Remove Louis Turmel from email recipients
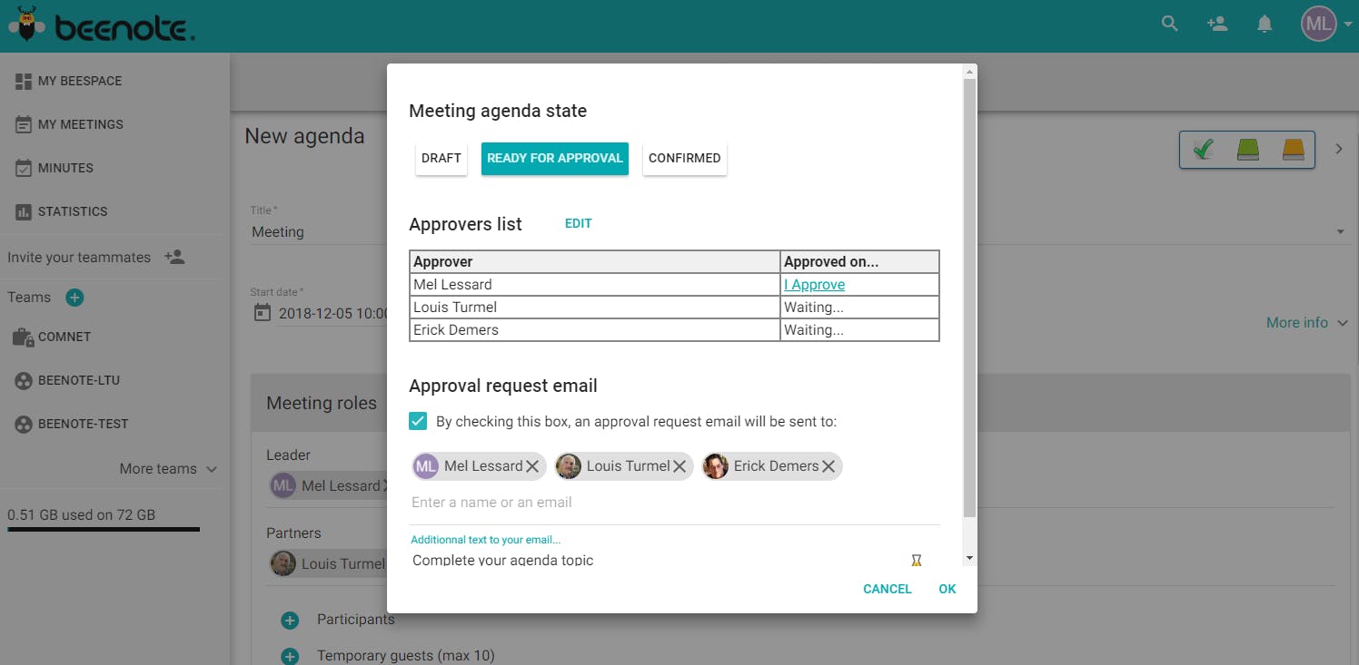Image resolution: width=1359 pixels, height=665 pixels. click(679, 466)
